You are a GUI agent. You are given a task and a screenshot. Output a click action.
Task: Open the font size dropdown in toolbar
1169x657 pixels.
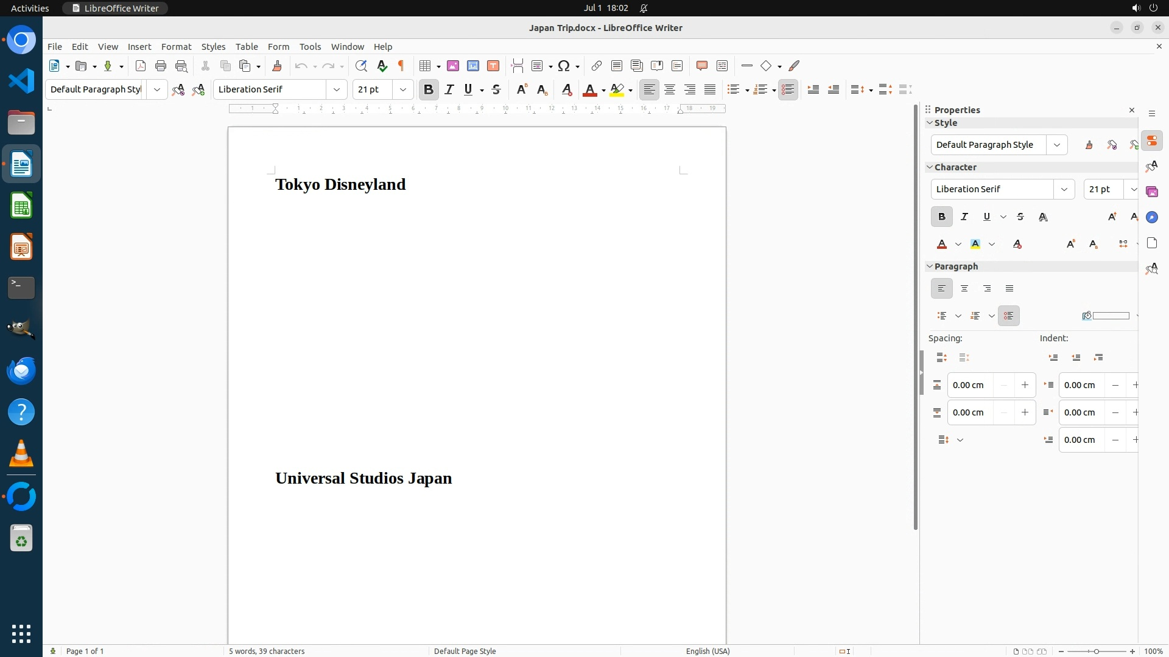point(402,89)
